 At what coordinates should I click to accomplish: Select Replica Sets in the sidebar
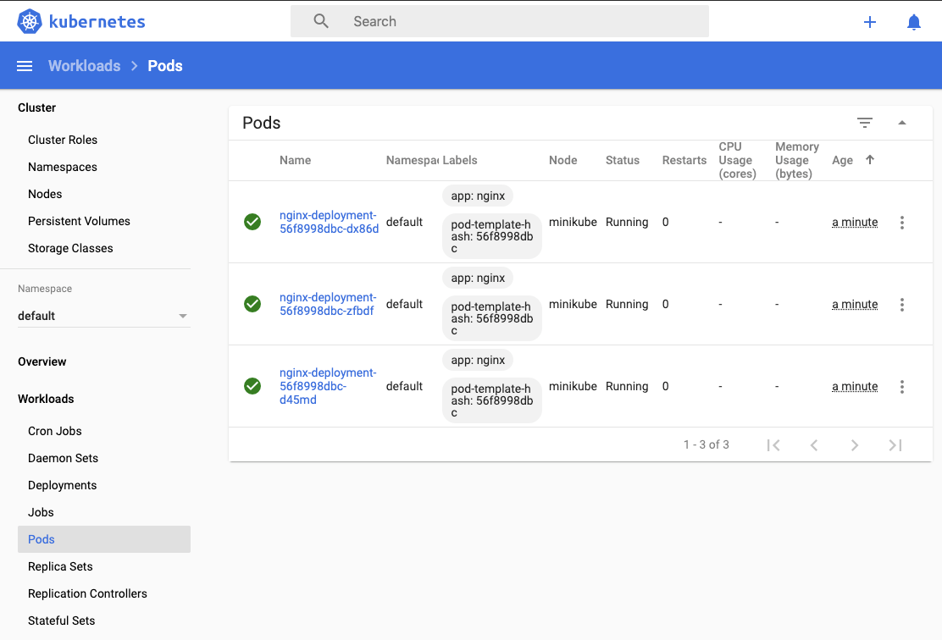[60, 566]
